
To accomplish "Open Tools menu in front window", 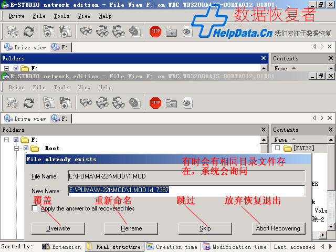I will pyautogui.click(x=61, y=88).
